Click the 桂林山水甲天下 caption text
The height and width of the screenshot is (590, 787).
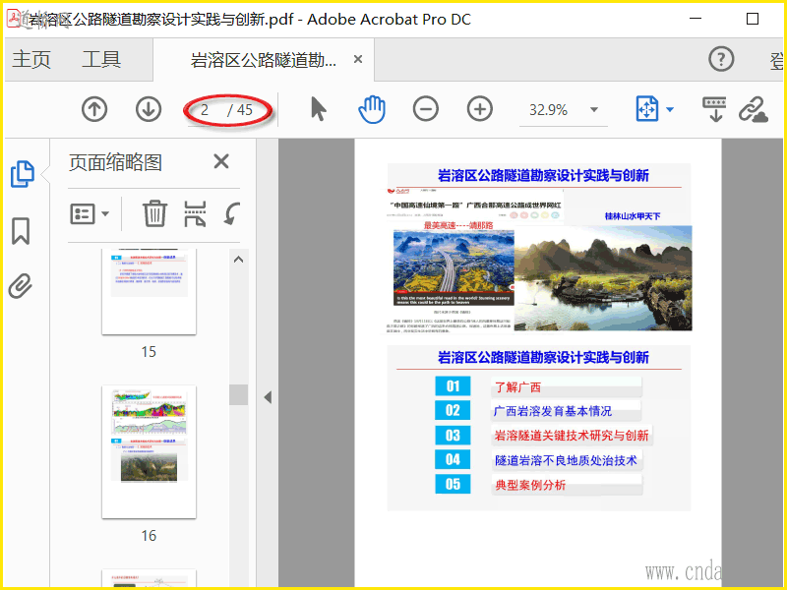coord(633,216)
